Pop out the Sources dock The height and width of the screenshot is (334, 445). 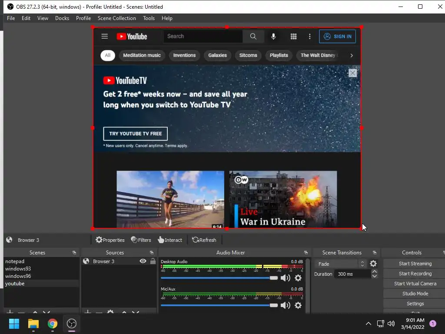[x=152, y=253]
